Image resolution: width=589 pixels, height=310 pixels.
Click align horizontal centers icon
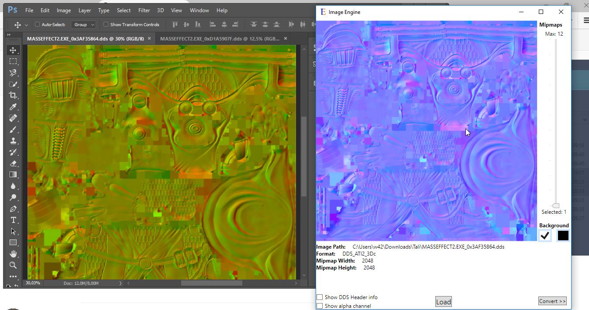[224, 24]
